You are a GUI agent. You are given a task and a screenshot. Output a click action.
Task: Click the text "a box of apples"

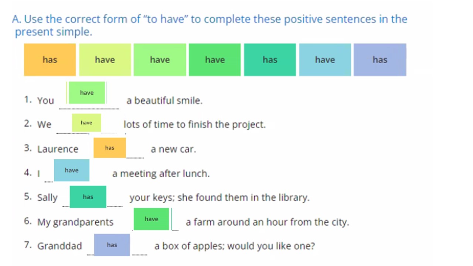click(x=189, y=246)
